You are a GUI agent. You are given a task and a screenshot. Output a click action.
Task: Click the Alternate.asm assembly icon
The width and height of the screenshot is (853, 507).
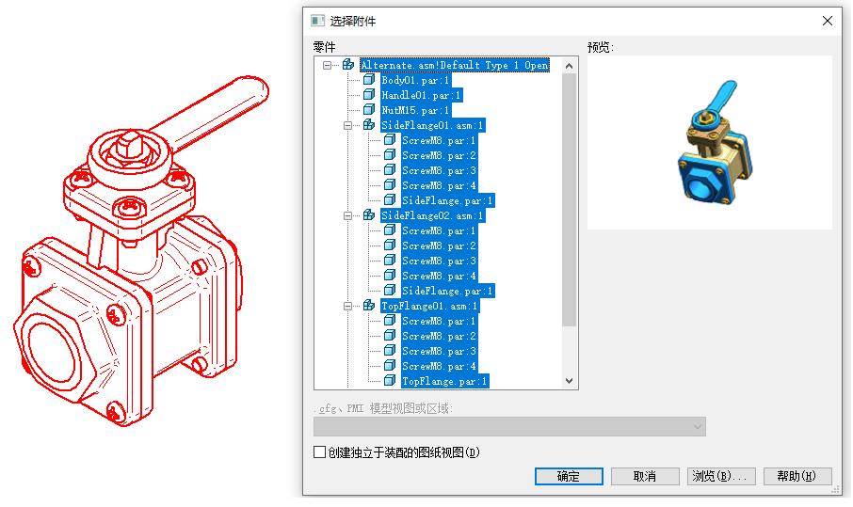348,65
